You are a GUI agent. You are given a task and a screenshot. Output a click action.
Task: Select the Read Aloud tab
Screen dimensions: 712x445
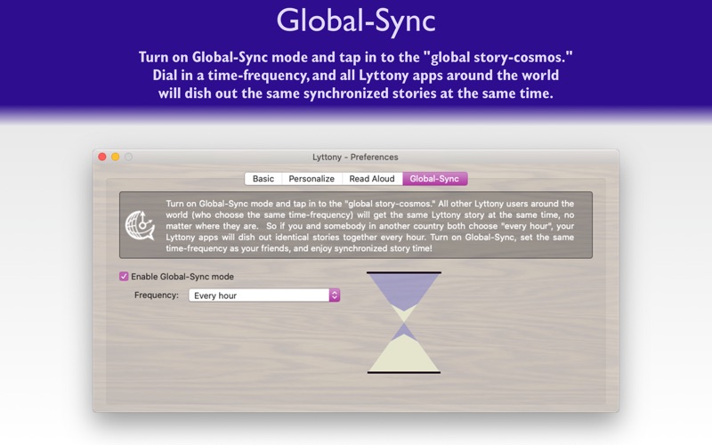coord(372,179)
